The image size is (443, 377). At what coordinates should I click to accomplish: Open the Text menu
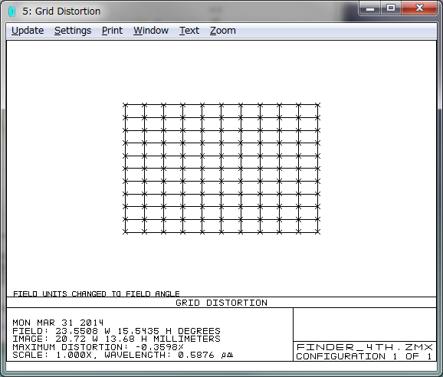click(189, 31)
